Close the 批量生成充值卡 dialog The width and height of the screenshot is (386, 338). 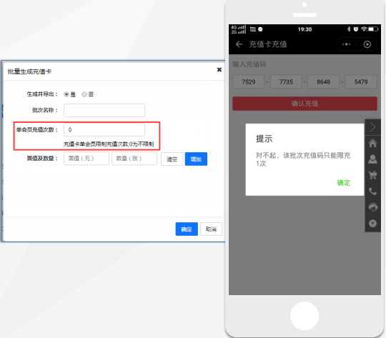[x=219, y=69]
